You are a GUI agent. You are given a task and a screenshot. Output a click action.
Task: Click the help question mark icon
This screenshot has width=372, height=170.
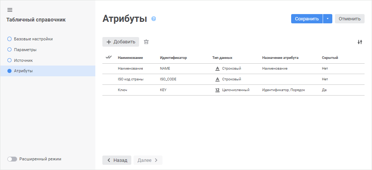pyautogui.click(x=154, y=19)
